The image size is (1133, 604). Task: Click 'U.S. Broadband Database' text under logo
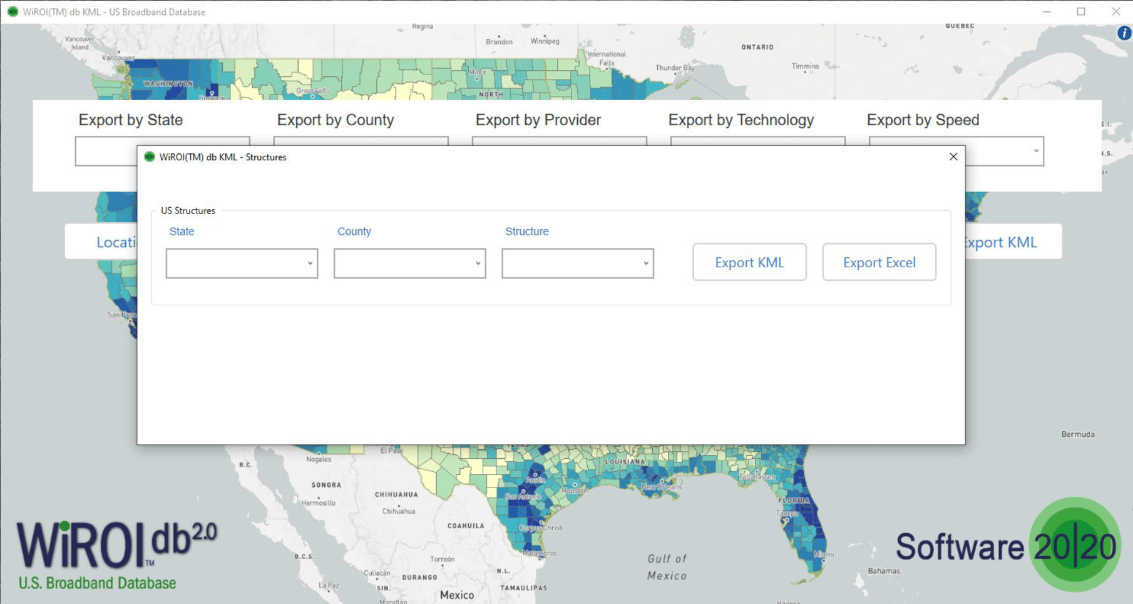tap(97, 583)
